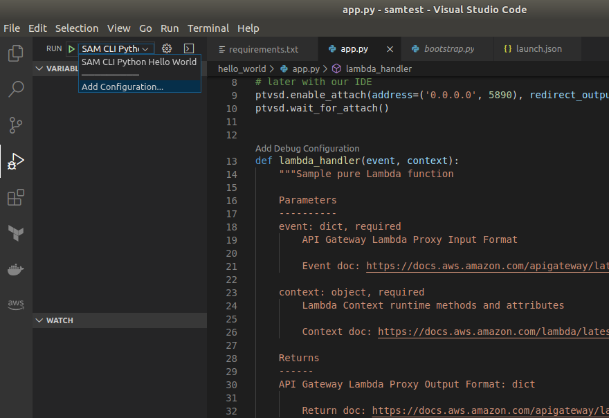Viewport: 609px width, 418px height.
Task: Click the '# later with our IDE' comment
Action: (x=313, y=82)
